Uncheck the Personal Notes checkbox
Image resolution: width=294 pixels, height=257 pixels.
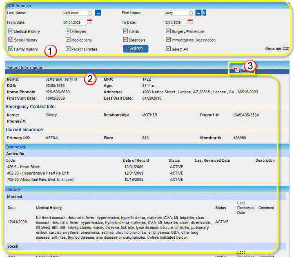tap(68, 49)
